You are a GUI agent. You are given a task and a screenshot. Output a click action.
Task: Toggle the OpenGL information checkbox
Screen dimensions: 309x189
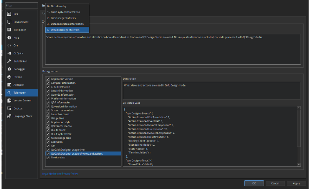click(48, 95)
